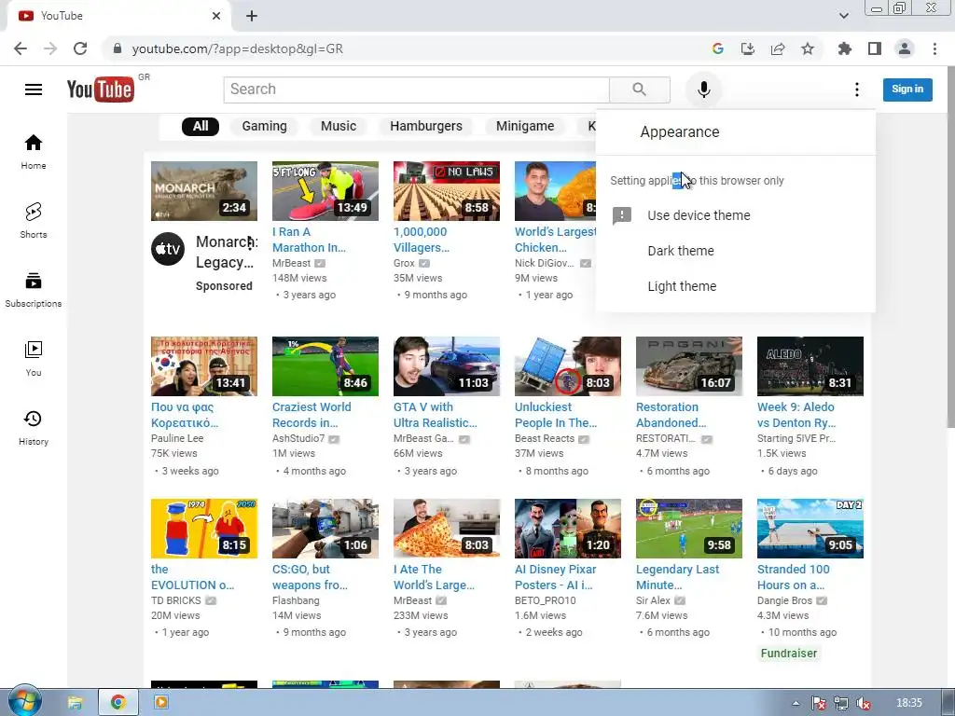Click the feedback icon in Appearance menu

click(622, 215)
